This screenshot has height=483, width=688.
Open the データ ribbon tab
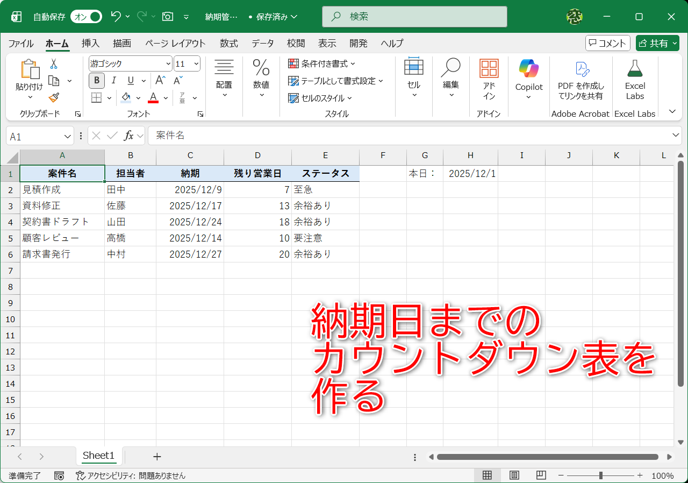(262, 44)
